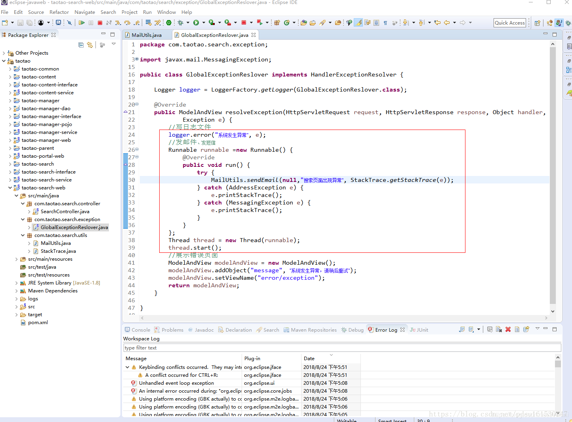Image resolution: width=572 pixels, height=422 pixels.
Task: Open the Run button dropdown arrow
Action: pos(204,23)
